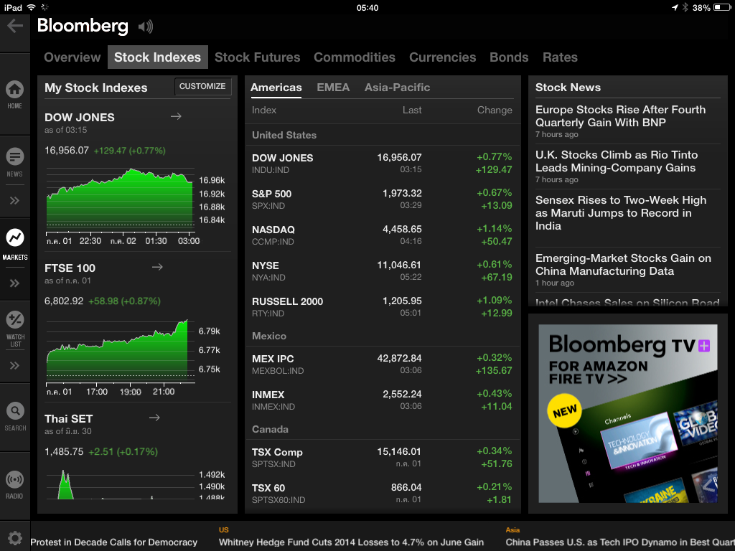Image resolution: width=735 pixels, height=551 pixels.
Task: Open the NYSE NYA:IND row
Action: coord(382,270)
